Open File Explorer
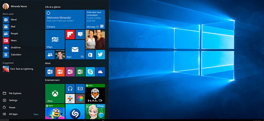Viewport: 264px width, 121px height. [12, 93]
